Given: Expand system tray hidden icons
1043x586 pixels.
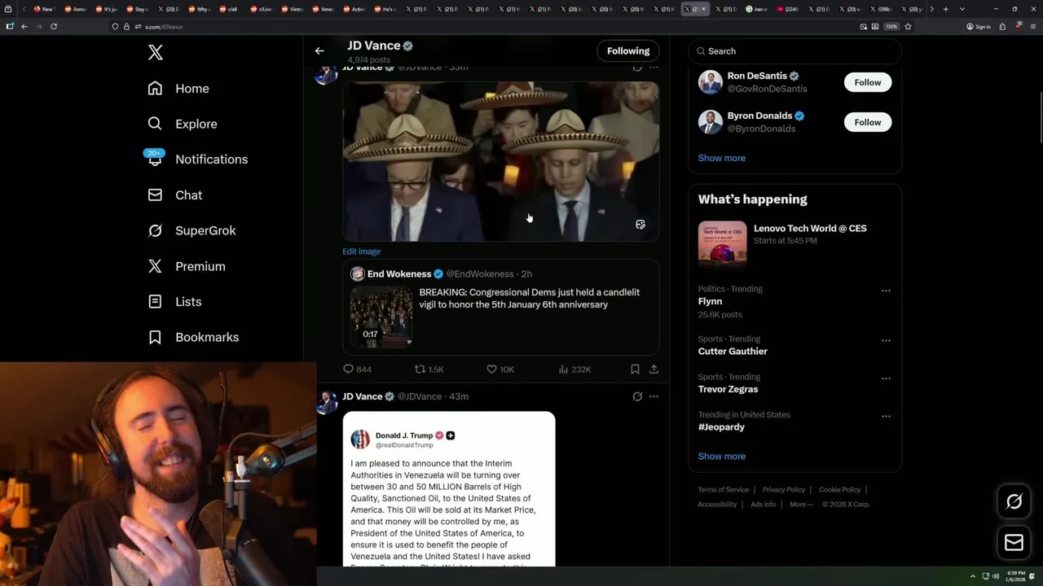Looking at the screenshot, I should pyautogui.click(x=972, y=576).
